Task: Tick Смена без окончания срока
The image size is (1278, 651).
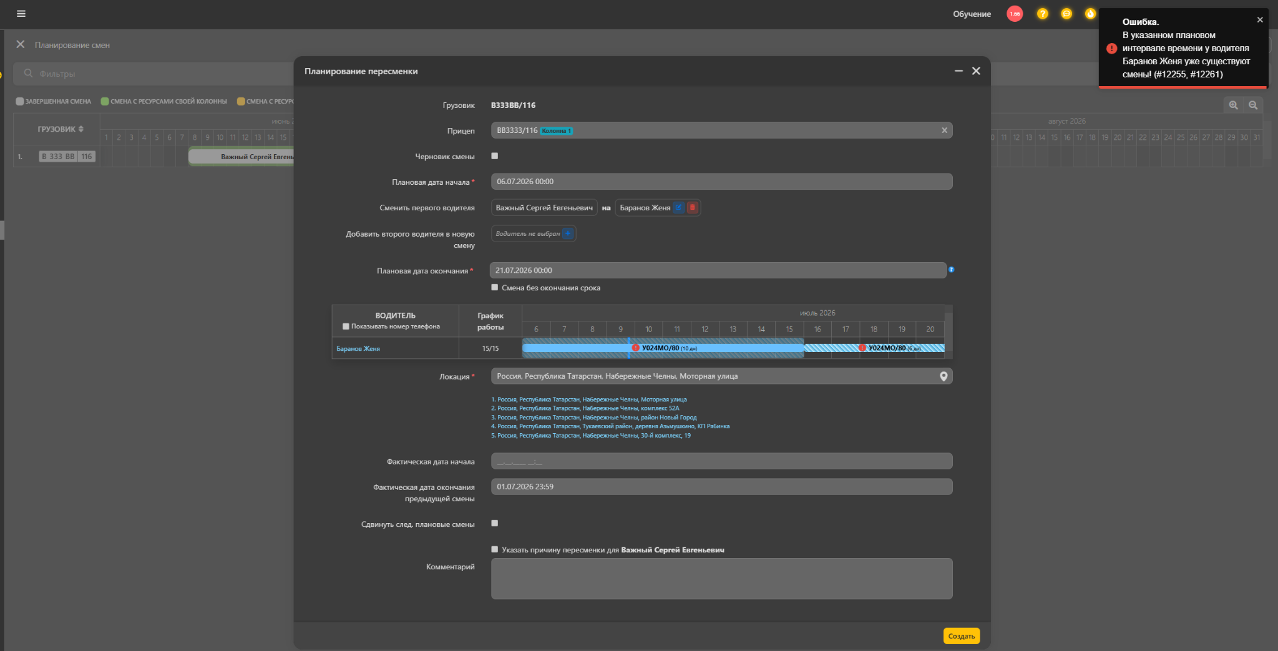Action: click(494, 288)
